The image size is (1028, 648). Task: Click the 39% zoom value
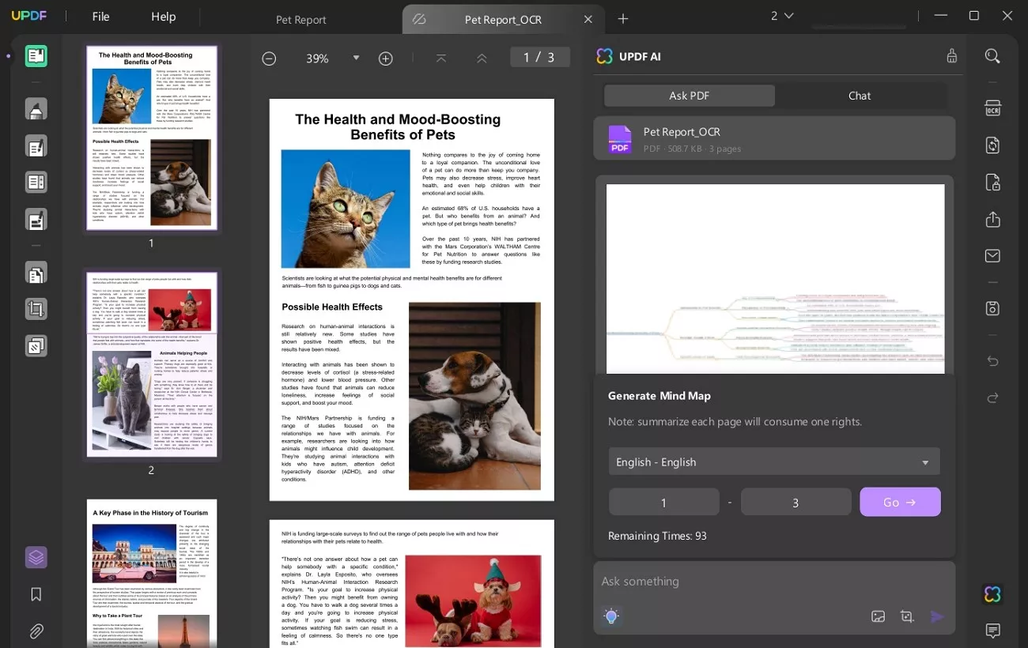(317, 58)
